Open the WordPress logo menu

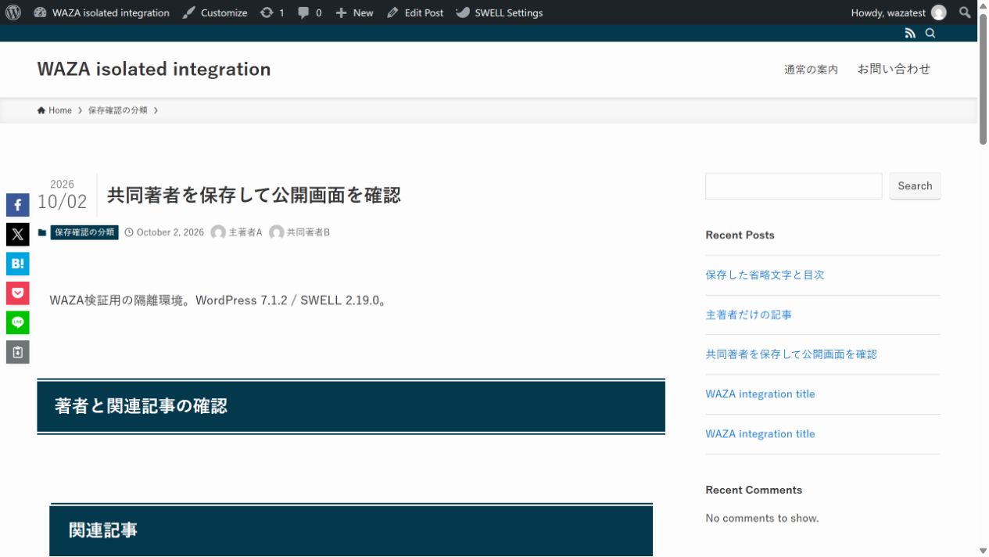[13, 13]
